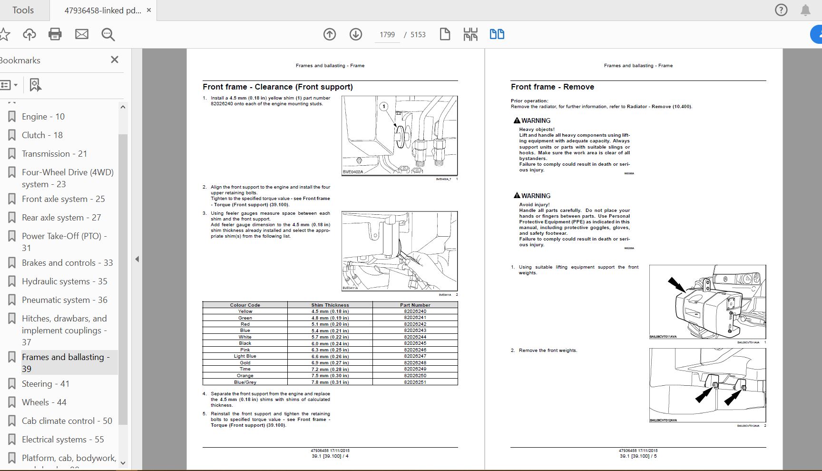822x471 pixels.
Task: Switch to the 47936458-linked pdf tab
Action: click(x=102, y=10)
